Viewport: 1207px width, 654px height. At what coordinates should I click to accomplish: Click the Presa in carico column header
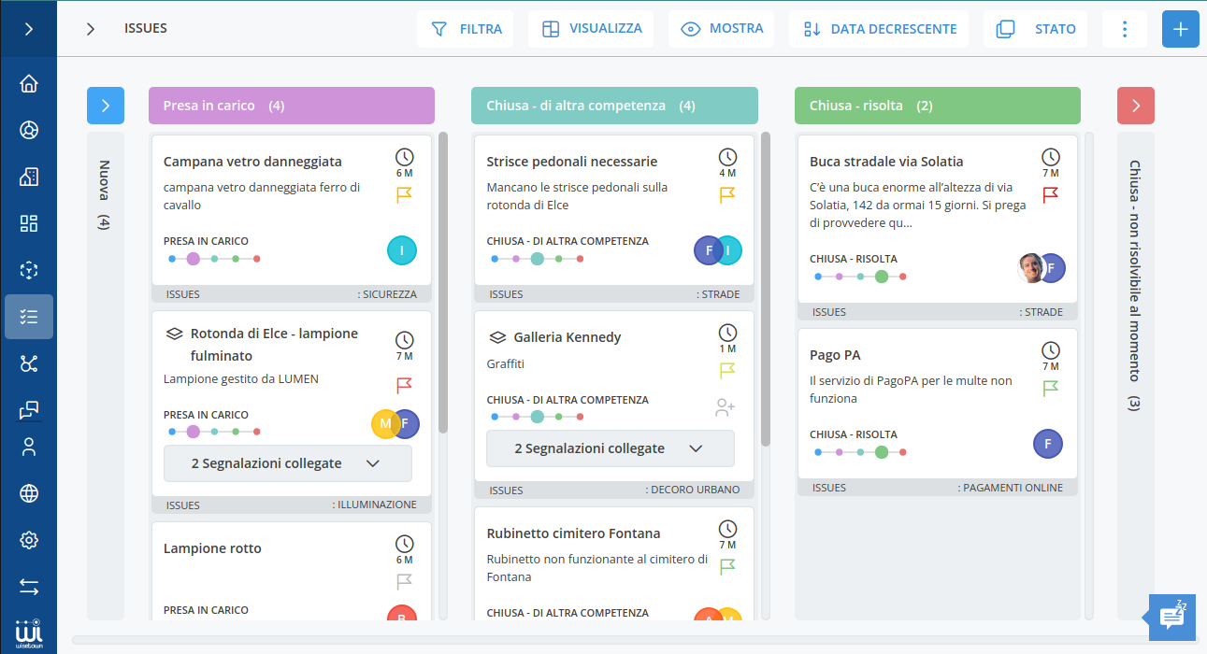[291, 106]
